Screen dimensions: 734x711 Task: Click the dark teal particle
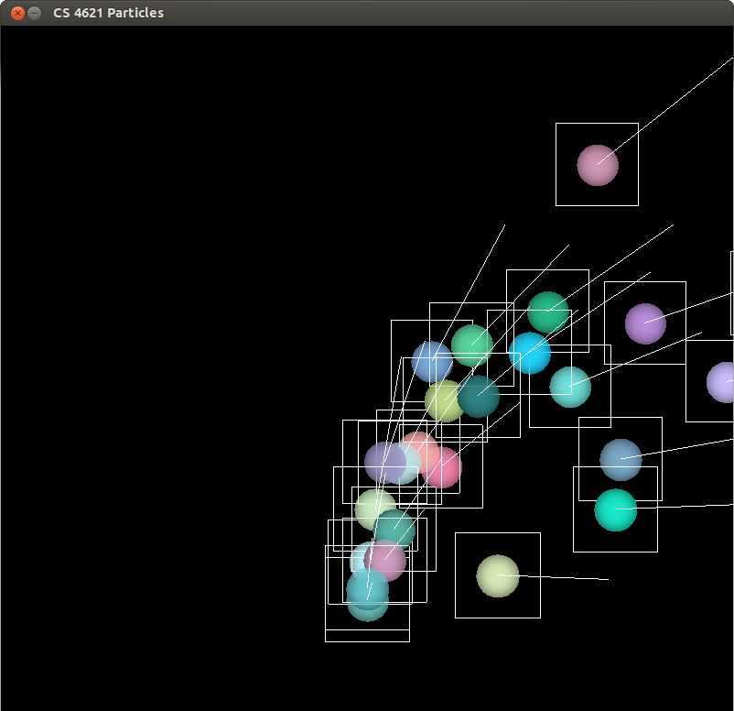tap(480, 398)
